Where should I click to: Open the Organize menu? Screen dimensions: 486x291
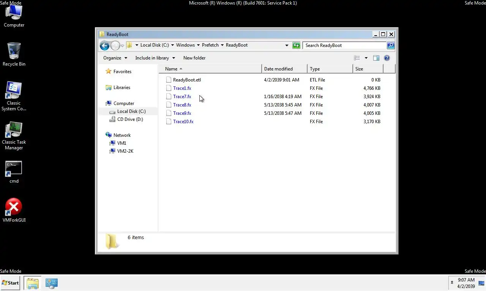pyautogui.click(x=115, y=58)
